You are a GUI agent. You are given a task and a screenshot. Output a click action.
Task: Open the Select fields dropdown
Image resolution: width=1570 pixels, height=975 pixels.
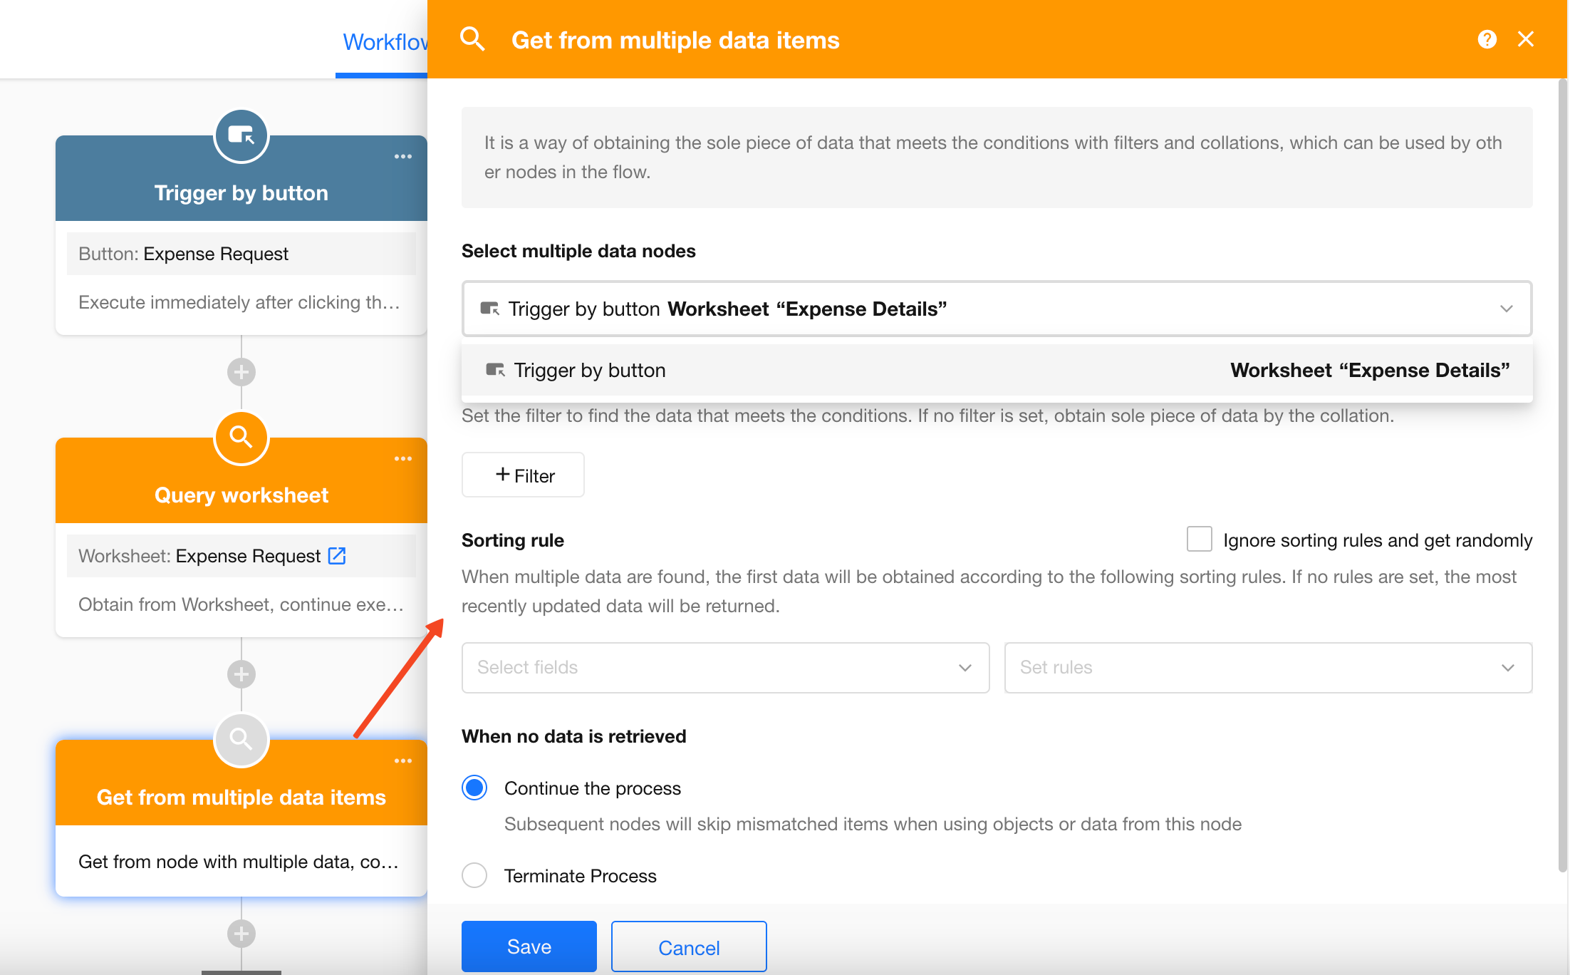click(725, 668)
